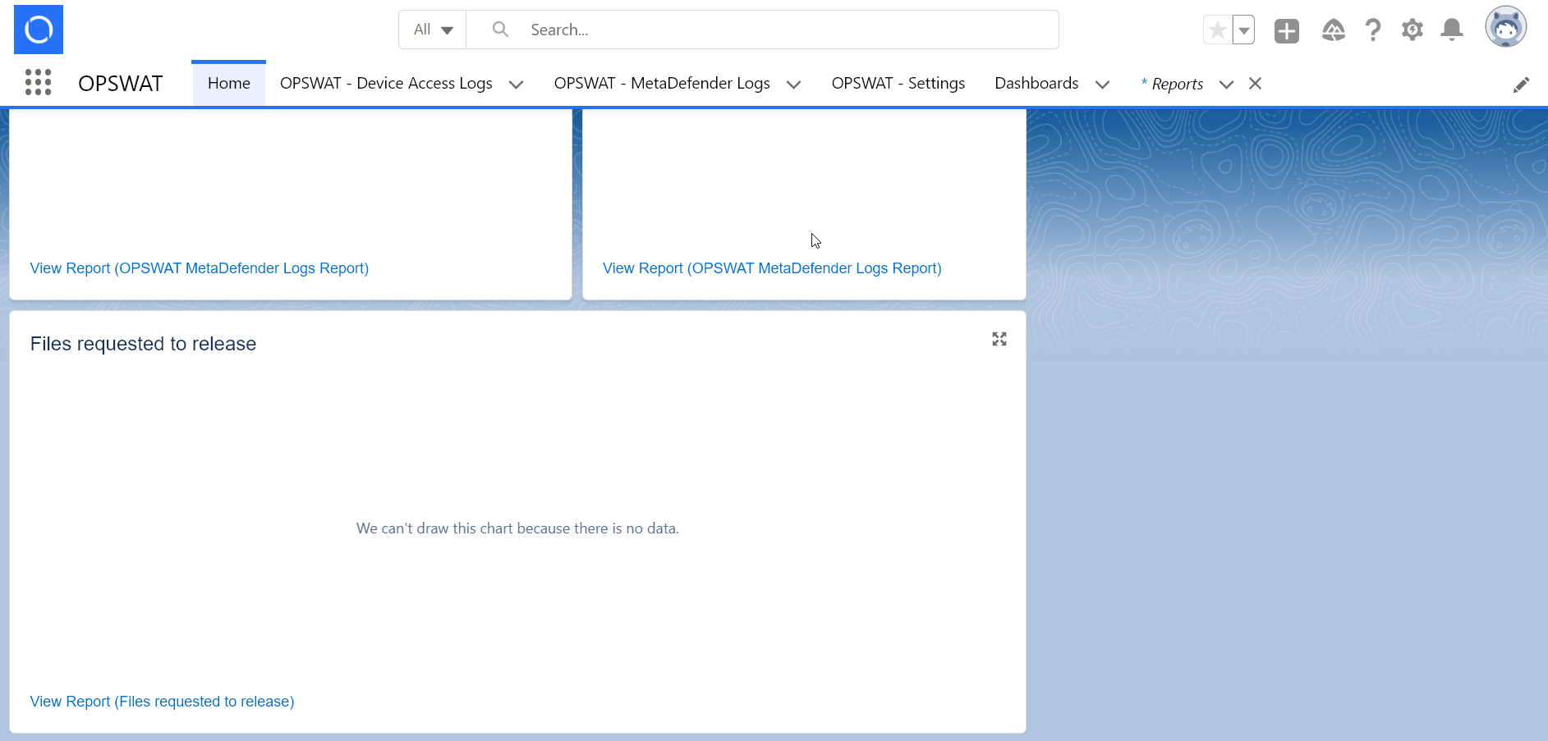Open left card's MetaDefender Logs Report link
Image resolution: width=1548 pixels, height=741 pixels.
click(200, 268)
